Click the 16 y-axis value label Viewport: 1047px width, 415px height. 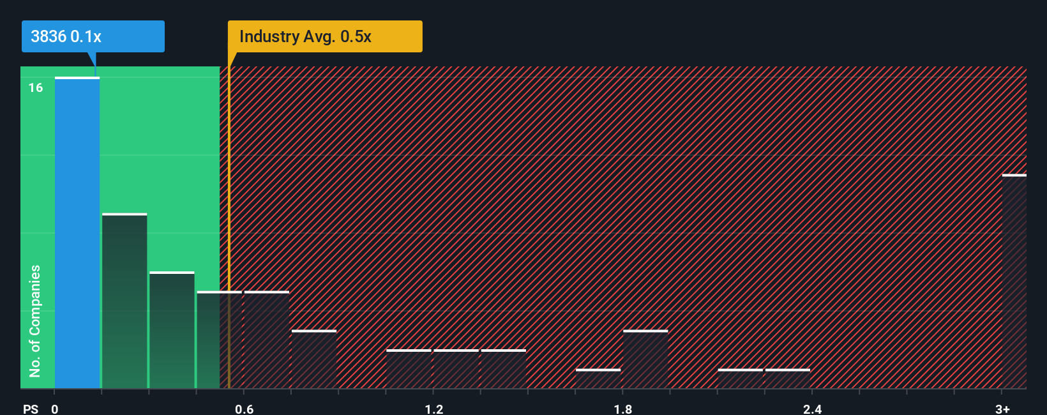pyautogui.click(x=36, y=88)
